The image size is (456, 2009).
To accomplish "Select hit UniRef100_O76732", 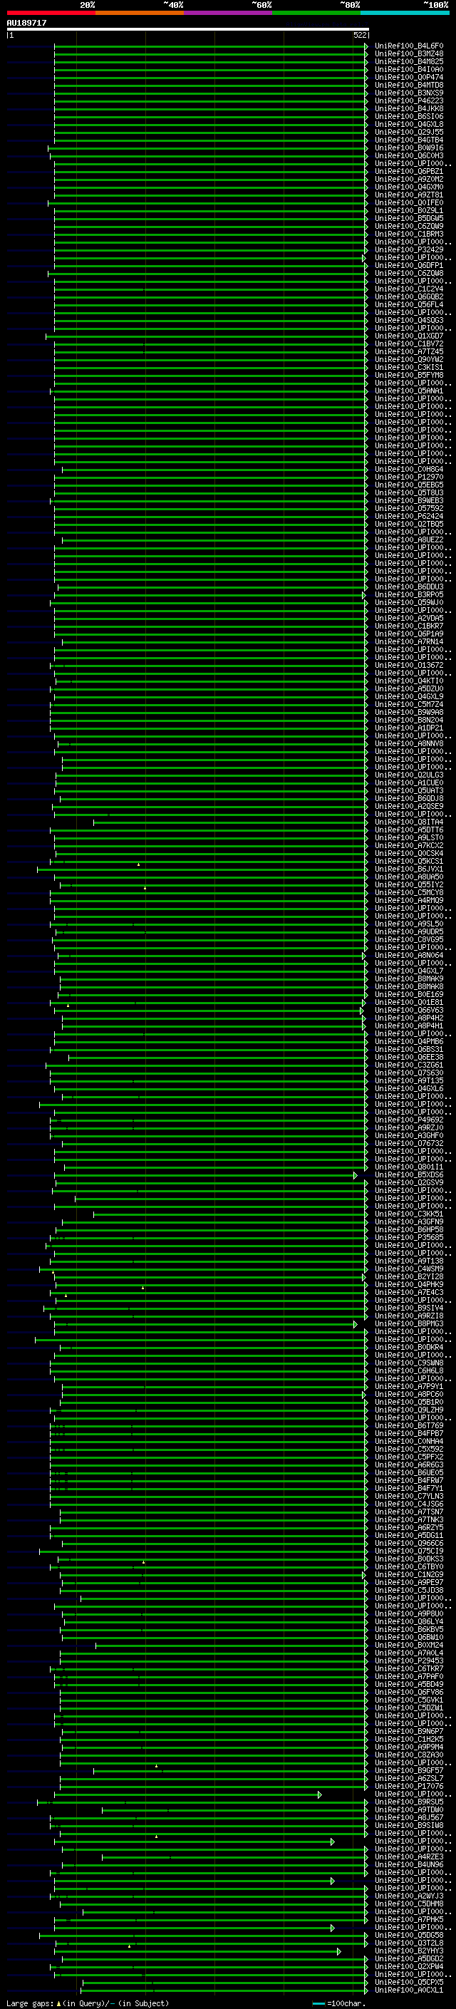I will [x=409, y=1143].
